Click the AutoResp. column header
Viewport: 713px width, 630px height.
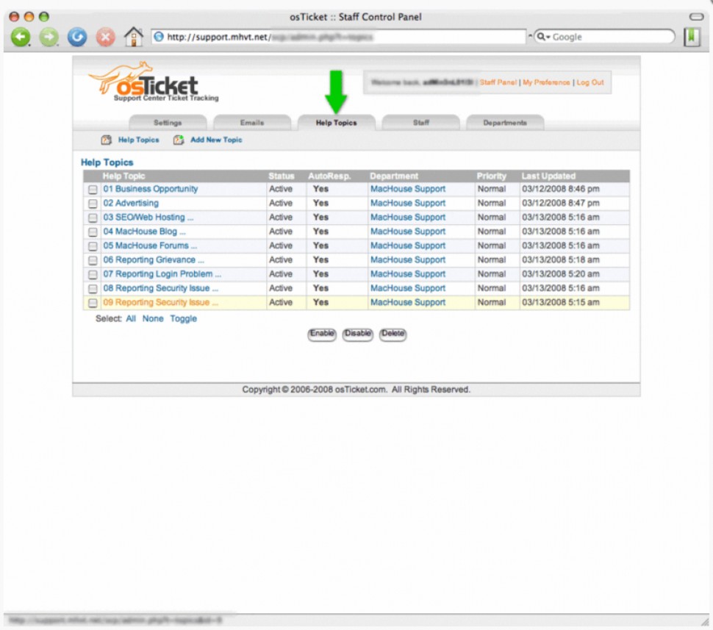tap(330, 176)
